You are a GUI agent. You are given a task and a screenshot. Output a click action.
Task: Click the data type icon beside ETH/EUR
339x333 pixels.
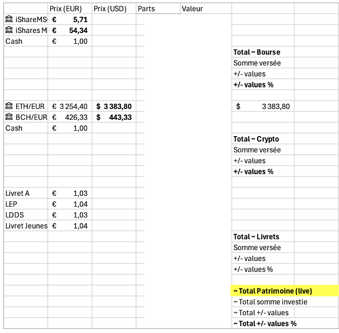[9, 106]
